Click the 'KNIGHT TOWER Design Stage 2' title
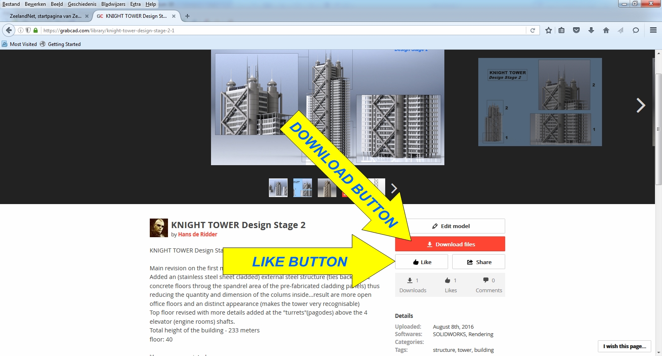The image size is (662, 356). [x=238, y=225]
